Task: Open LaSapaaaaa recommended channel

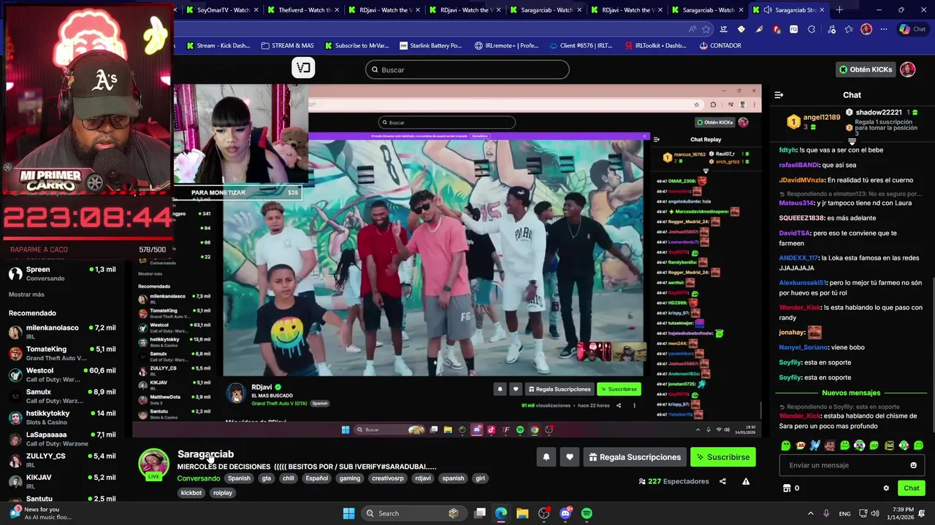Action: [x=61, y=438]
